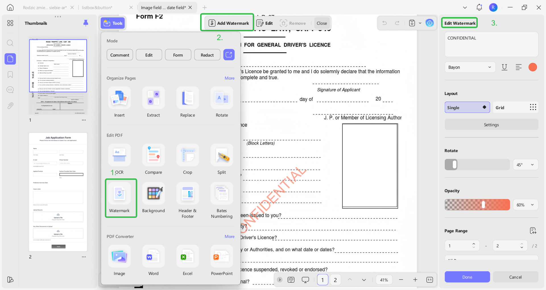Expand the tab list chevron

pos(465,7)
